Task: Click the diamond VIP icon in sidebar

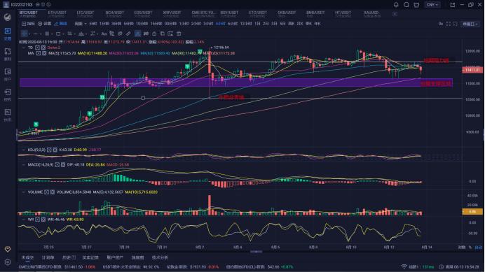Action: coord(8,249)
